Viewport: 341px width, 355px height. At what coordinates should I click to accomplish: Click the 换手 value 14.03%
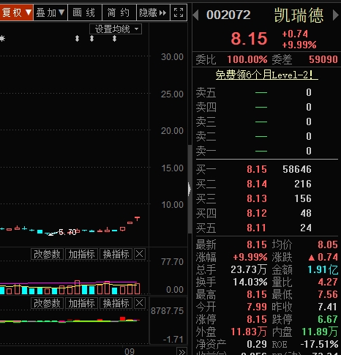250,282
